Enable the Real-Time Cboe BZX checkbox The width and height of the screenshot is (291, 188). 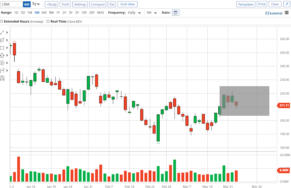pyautogui.click(x=48, y=21)
